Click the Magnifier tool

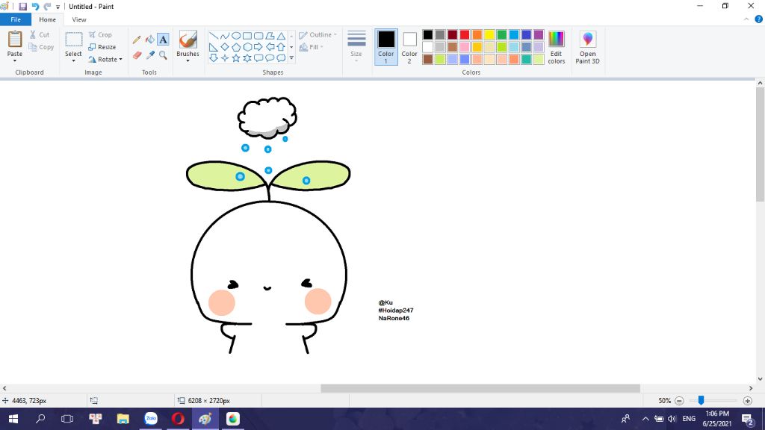[163, 54]
